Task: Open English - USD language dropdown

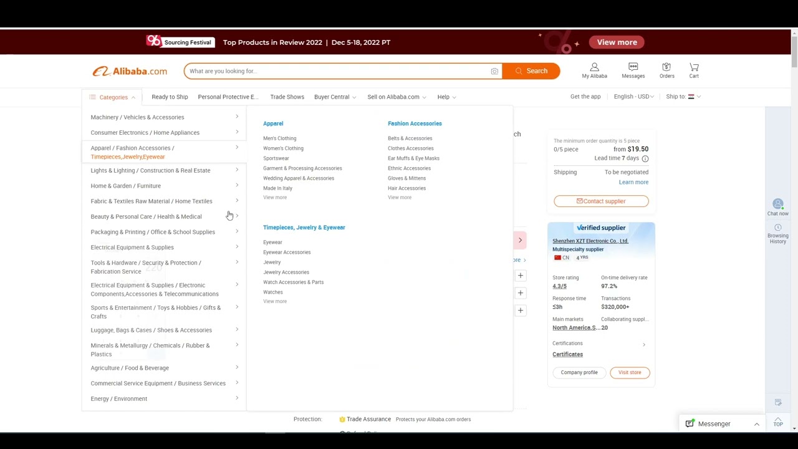Action: pos(633,97)
